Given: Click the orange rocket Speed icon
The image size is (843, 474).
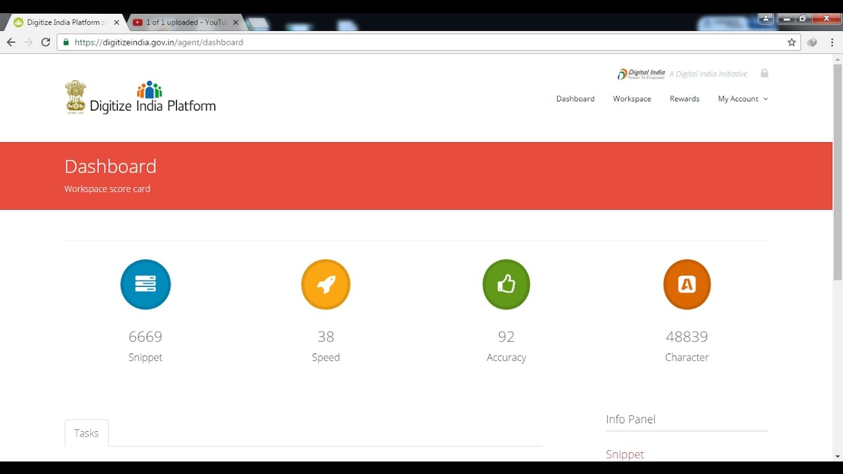Looking at the screenshot, I should [x=326, y=284].
